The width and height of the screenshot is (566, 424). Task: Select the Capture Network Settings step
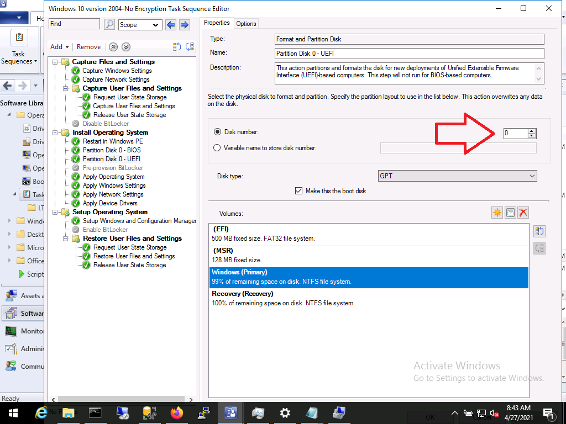tap(116, 79)
